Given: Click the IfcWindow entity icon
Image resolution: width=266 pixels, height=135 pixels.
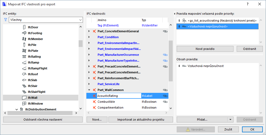Looking at the screenshot, I should [x=24, y=104].
